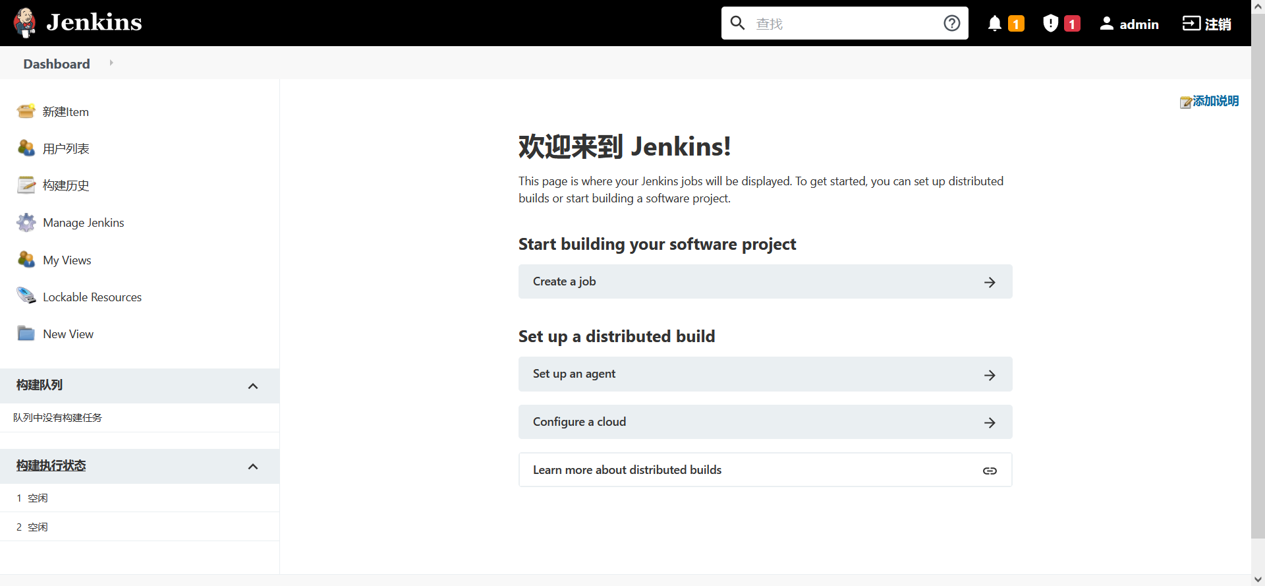Click Create a job button

point(765,281)
